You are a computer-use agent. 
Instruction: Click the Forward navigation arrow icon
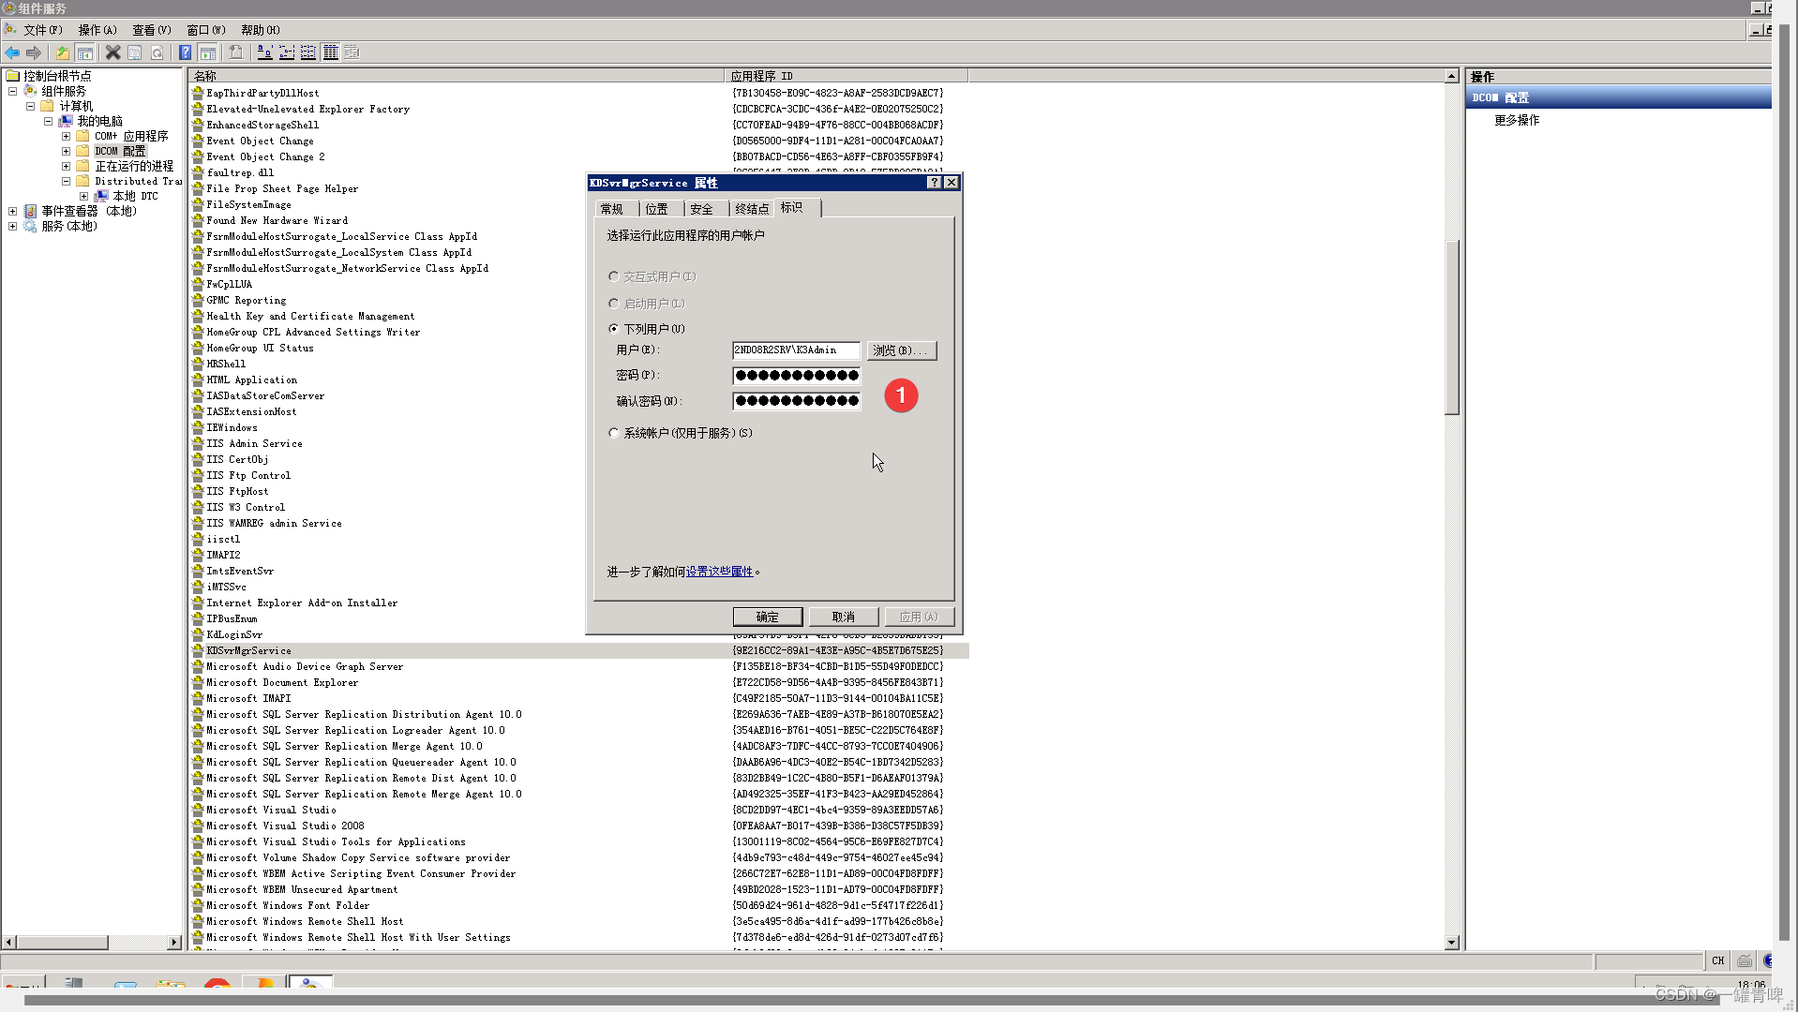tap(34, 52)
